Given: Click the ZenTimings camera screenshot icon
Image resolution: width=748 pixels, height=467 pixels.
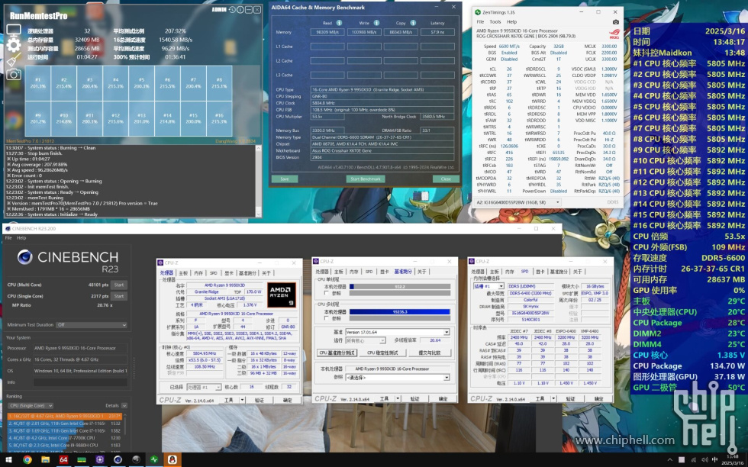Looking at the screenshot, I should pyautogui.click(x=615, y=22).
